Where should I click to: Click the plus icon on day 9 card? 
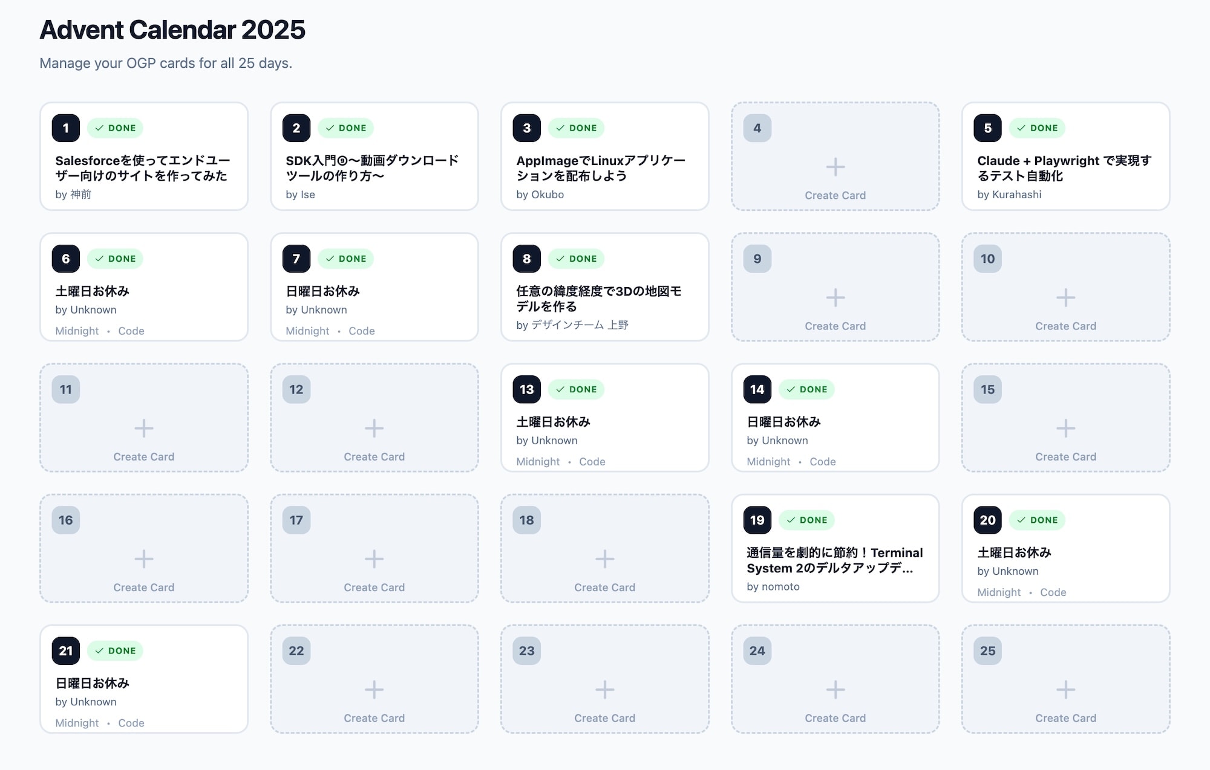(835, 297)
